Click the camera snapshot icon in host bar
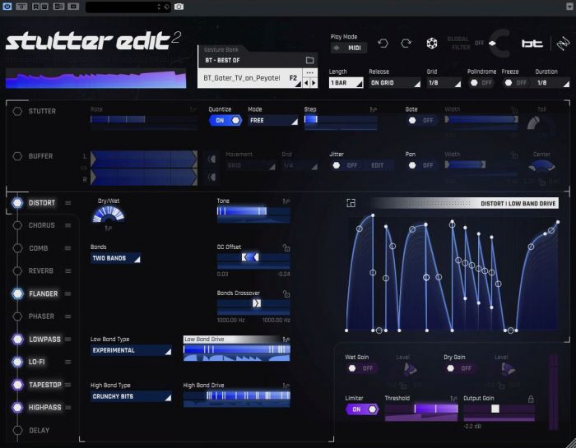Viewport: 576px width, 448px height. 179,7
